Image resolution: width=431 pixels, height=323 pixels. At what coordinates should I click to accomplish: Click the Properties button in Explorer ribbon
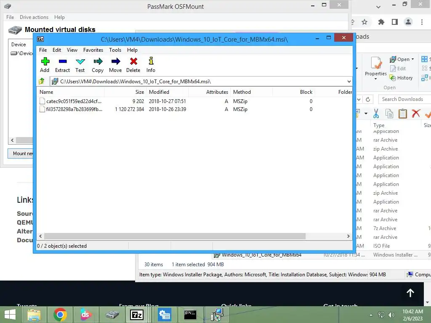[376, 68]
